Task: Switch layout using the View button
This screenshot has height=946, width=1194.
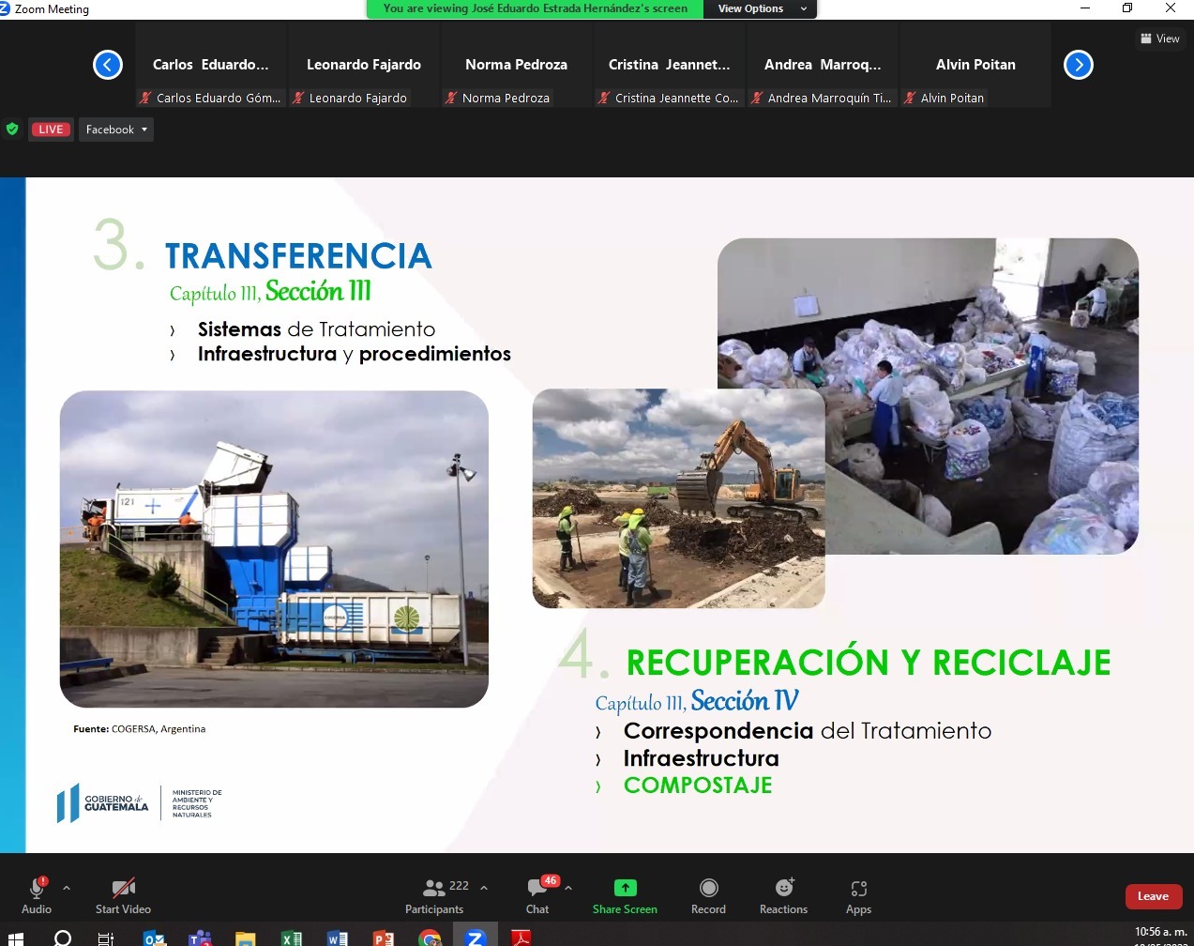Action: (1160, 38)
